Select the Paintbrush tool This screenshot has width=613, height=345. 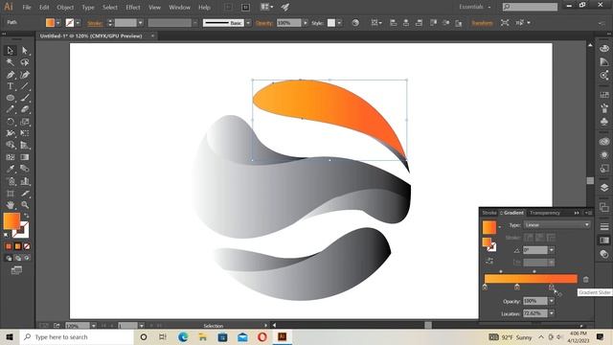[25, 98]
